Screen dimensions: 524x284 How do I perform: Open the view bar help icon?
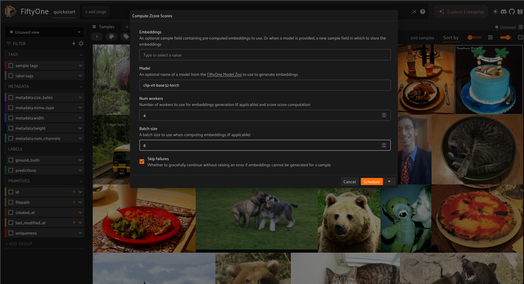pos(422,12)
